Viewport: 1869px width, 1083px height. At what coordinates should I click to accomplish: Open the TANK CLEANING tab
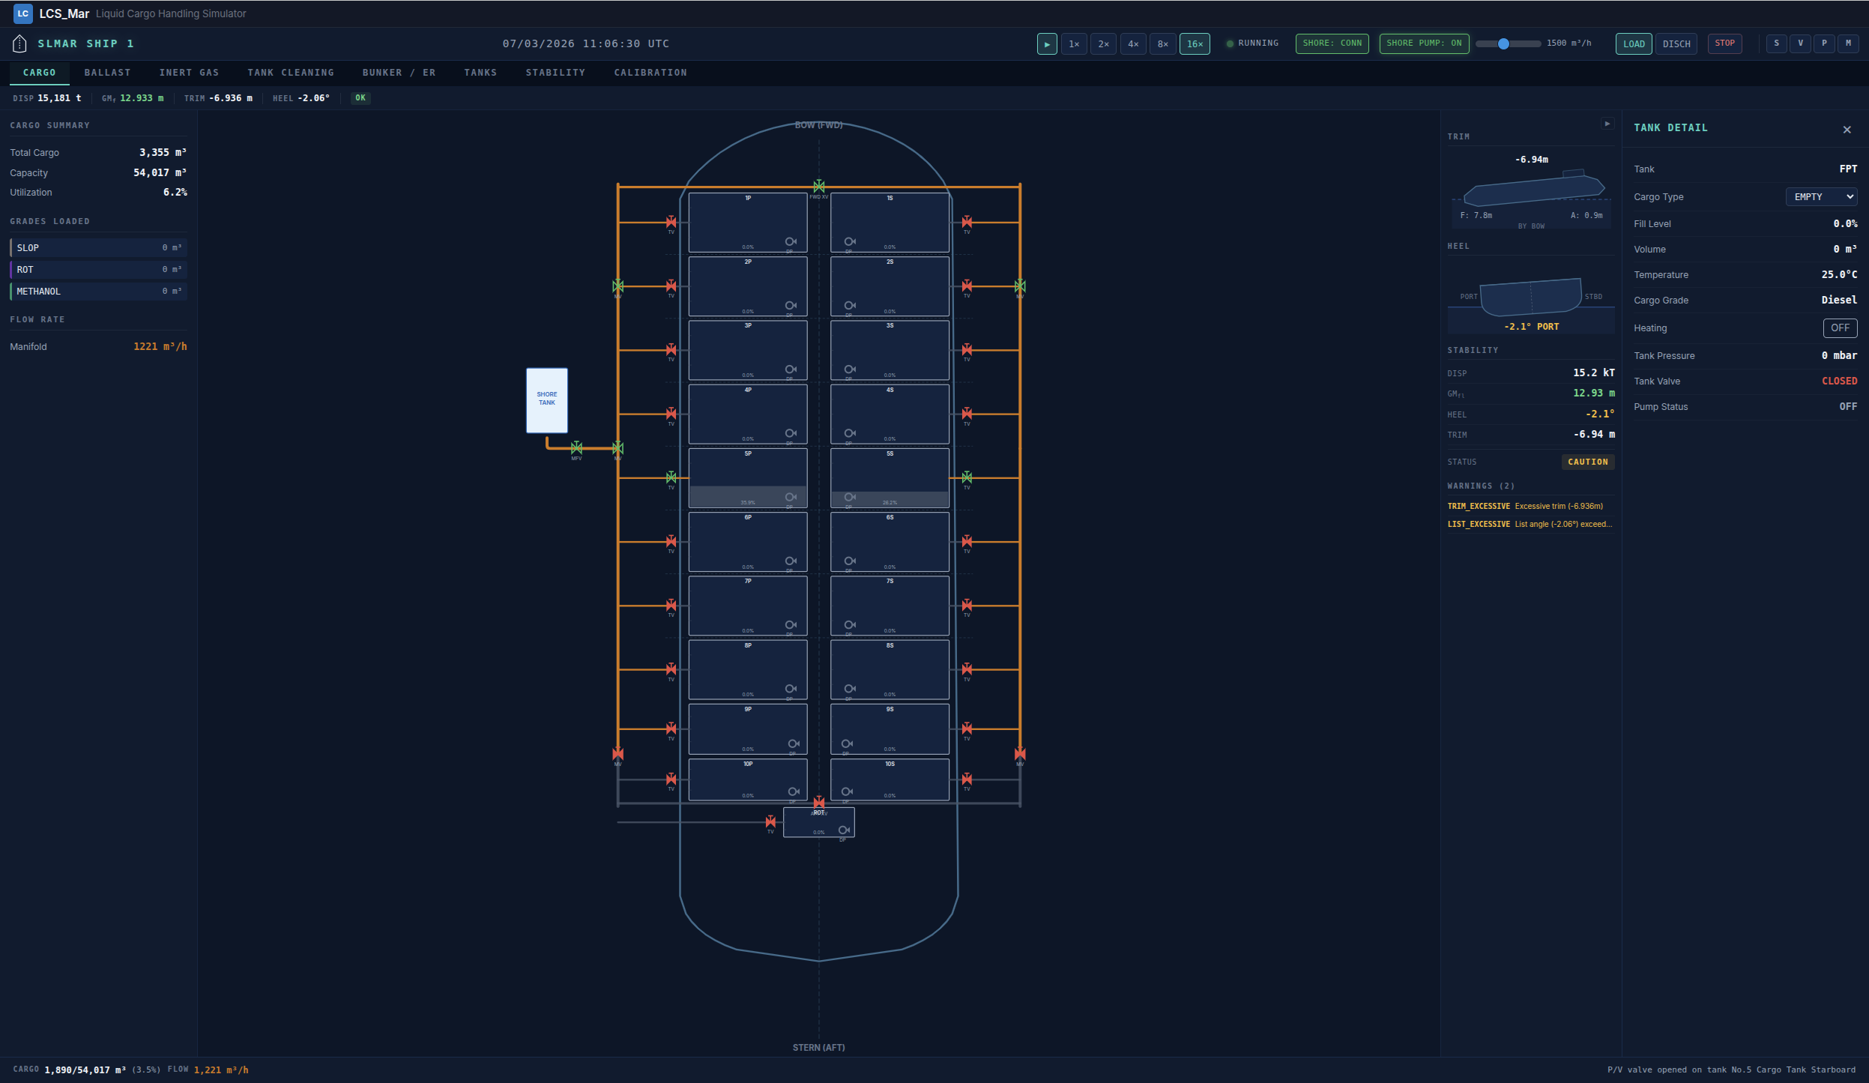(292, 73)
